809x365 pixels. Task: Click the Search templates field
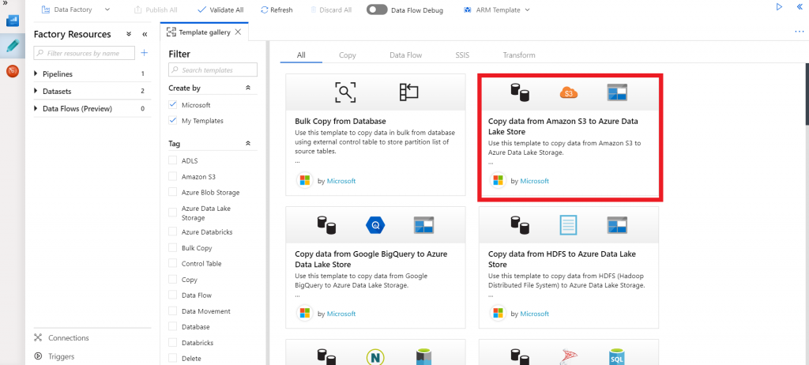(213, 70)
